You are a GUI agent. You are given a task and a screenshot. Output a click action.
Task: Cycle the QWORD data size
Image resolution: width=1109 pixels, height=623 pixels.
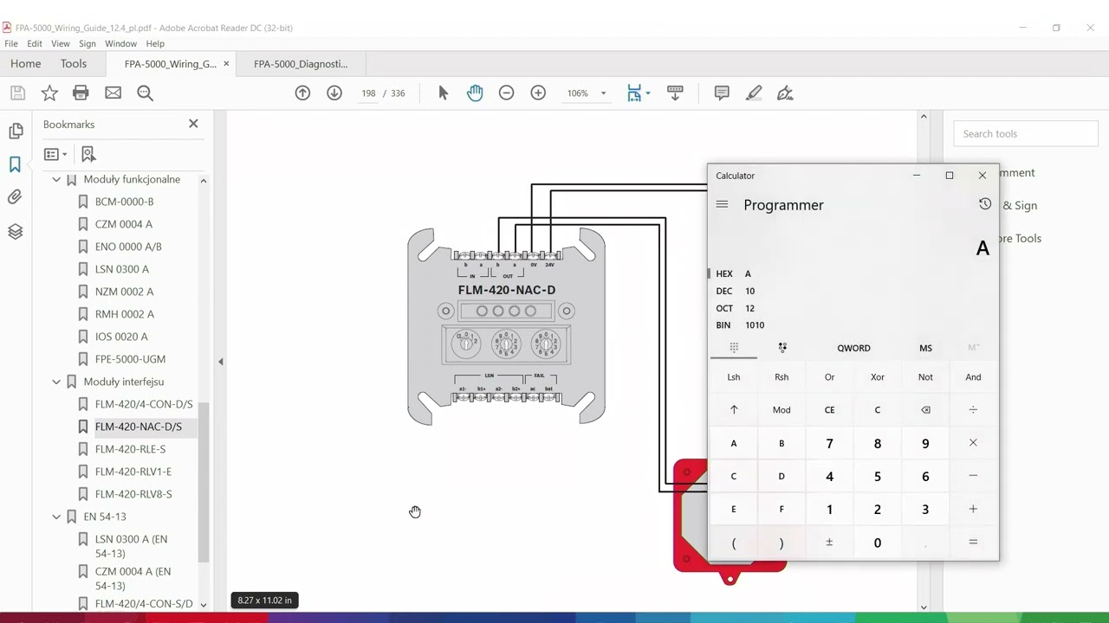pos(853,348)
